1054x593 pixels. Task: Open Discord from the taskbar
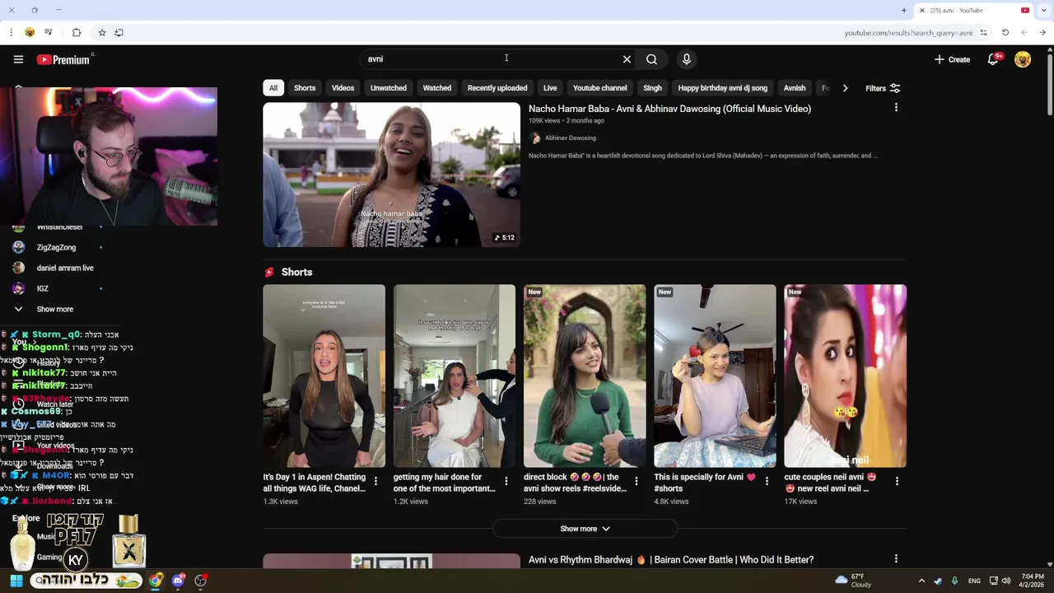(178, 581)
